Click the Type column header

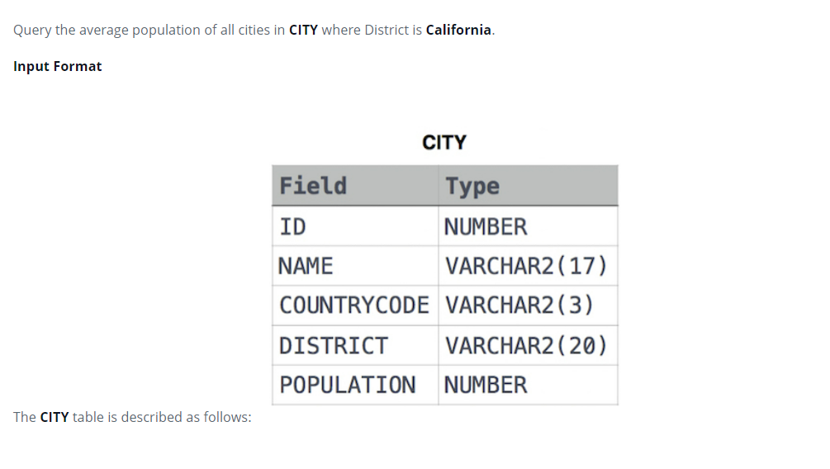(x=528, y=186)
